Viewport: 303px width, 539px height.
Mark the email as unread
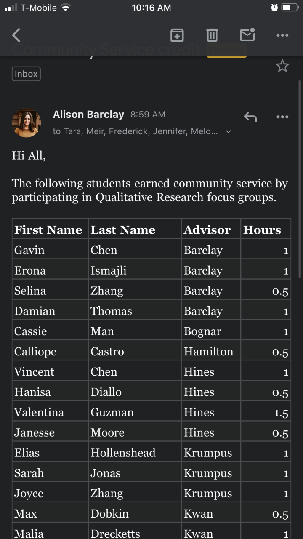pyautogui.click(x=247, y=35)
